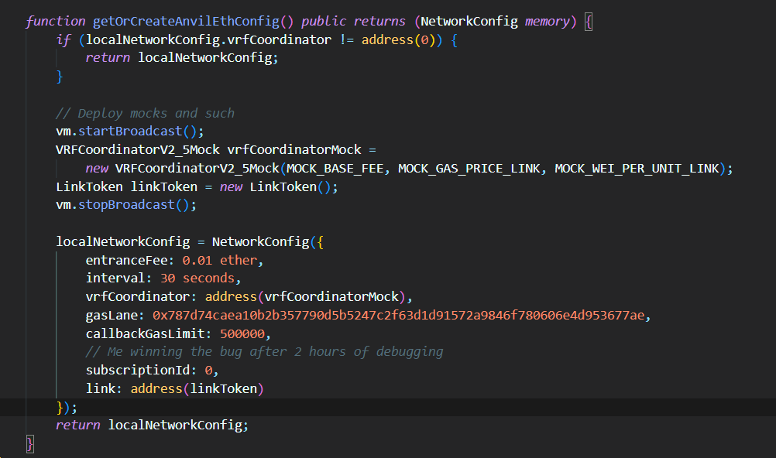Image resolution: width=776 pixels, height=458 pixels.
Task: Click the 'linkToken' variable declaration name
Action: [164, 187]
